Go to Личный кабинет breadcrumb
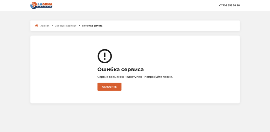 pyautogui.click(x=66, y=26)
